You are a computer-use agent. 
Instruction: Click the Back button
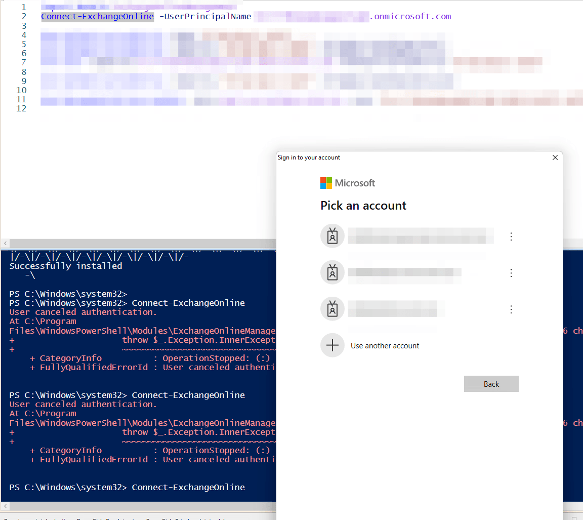click(491, 384)
